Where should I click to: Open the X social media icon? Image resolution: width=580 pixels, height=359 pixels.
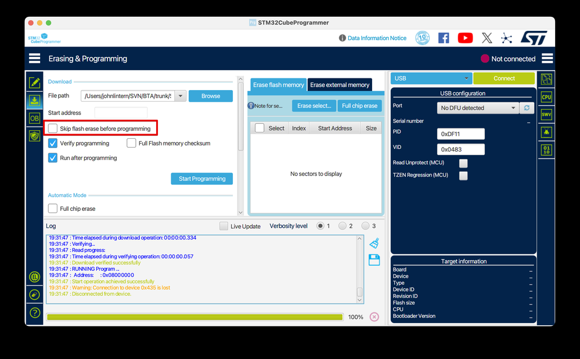click(487, 38)
